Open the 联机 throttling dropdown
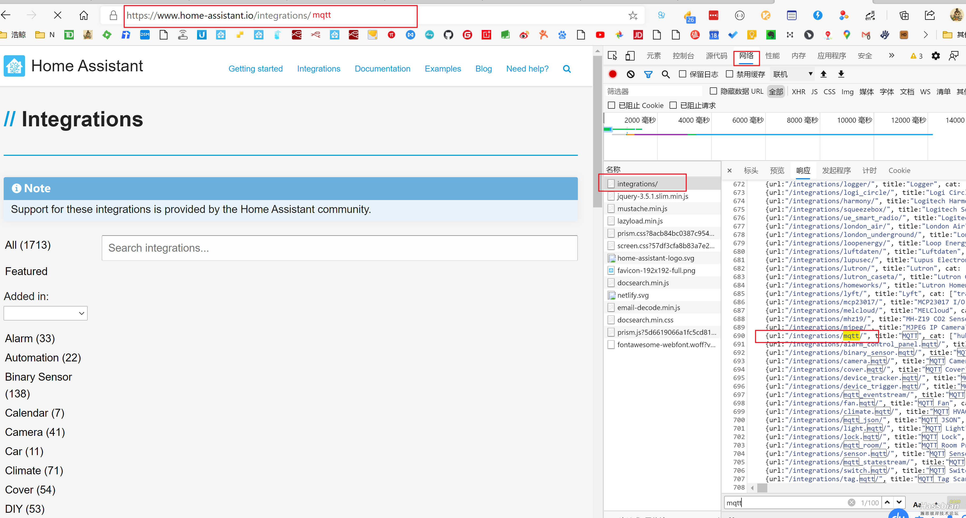The height and width of the screenshot is (518, 966). click(793, 74)
